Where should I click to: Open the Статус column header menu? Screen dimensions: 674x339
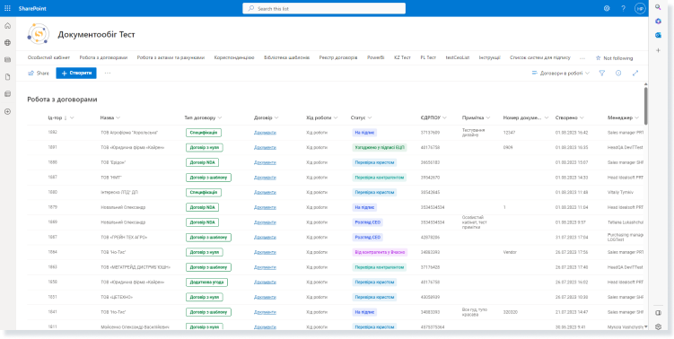click(361, 117)
